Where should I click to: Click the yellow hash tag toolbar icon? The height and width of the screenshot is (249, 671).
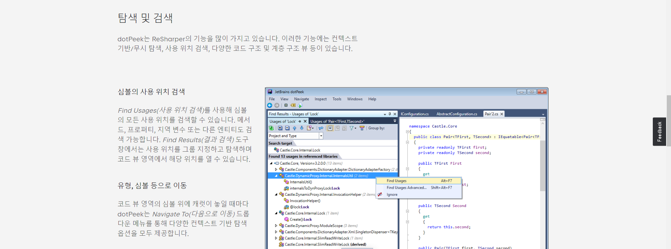click(x=293, y=105)
